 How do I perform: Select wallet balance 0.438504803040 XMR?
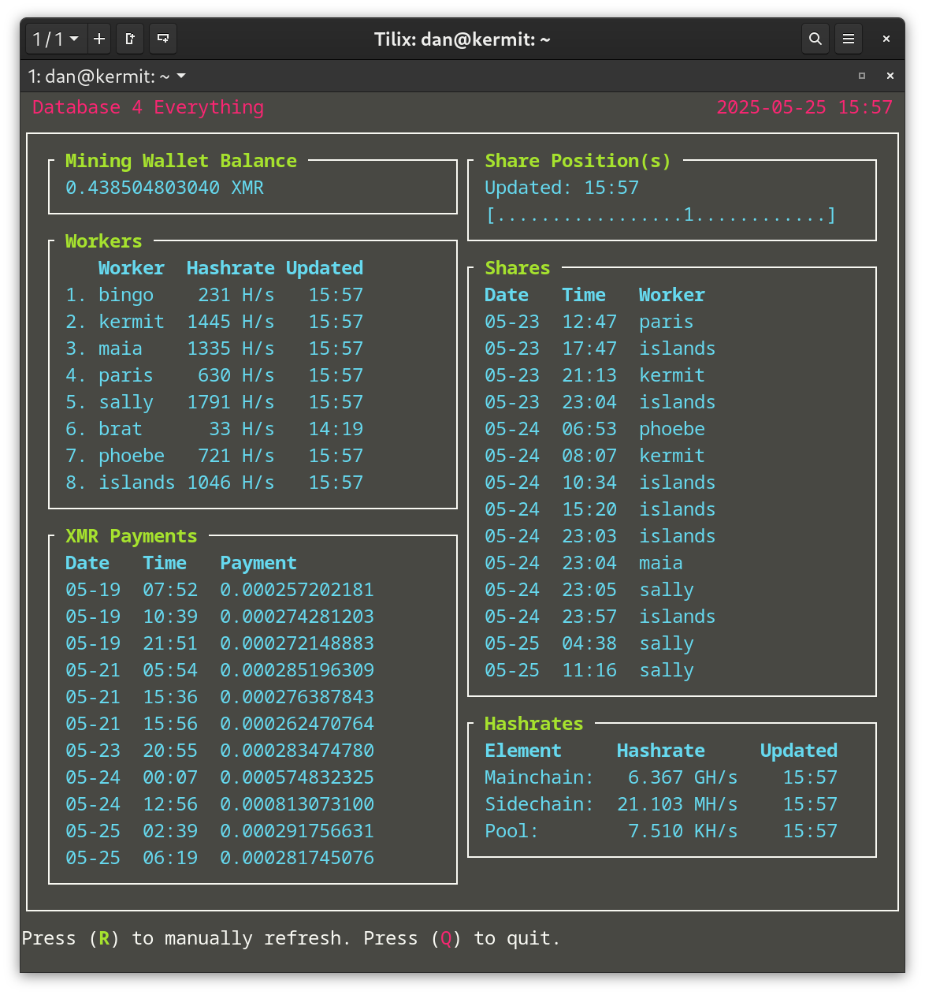tap(165, 188)
